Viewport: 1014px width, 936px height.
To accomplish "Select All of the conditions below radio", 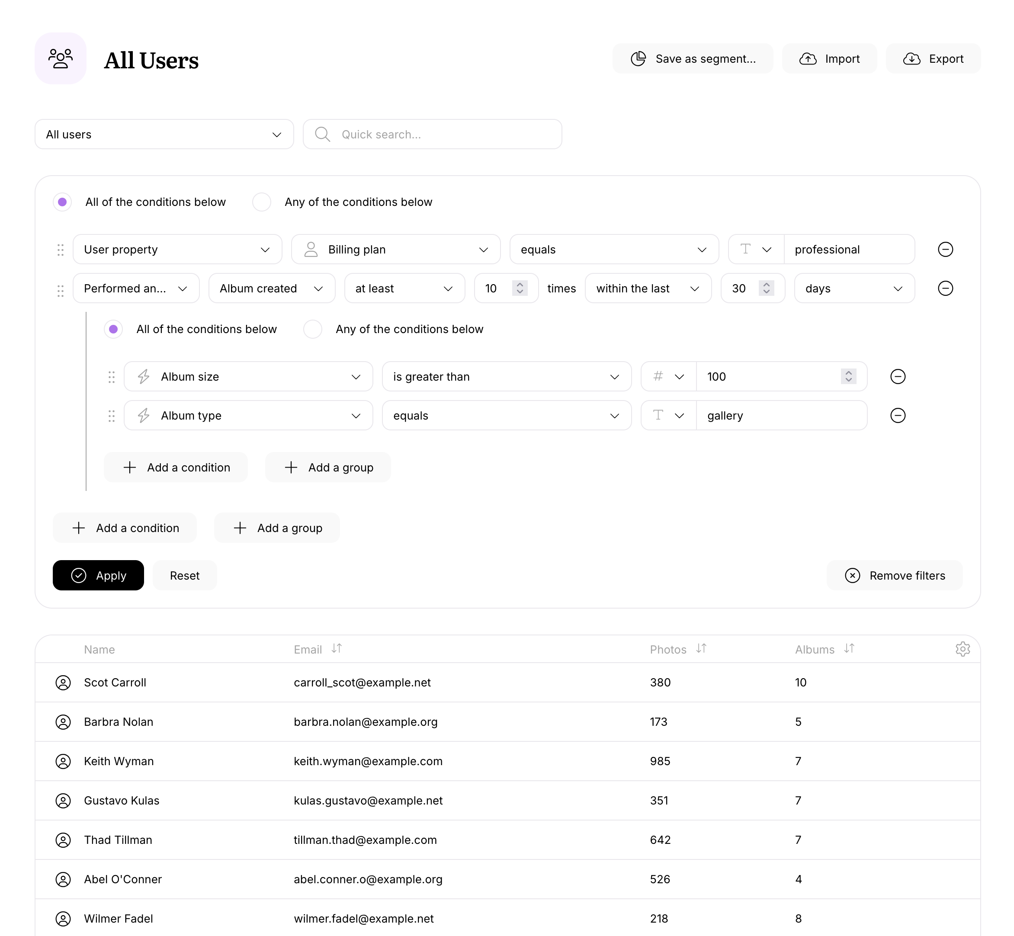I will point(62,202).
